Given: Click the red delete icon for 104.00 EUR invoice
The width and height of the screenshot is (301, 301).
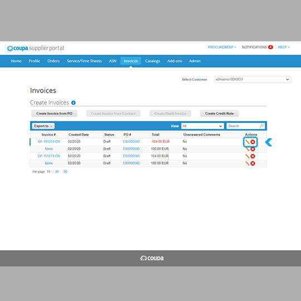Looking at the screenshot, I should click(x=253, y=156).
